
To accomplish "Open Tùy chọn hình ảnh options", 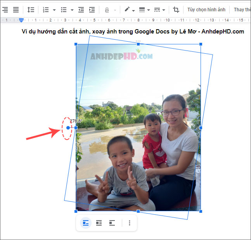I will [x=206, y=10].
